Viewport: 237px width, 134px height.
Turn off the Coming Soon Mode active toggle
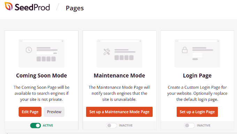(36, 126)
